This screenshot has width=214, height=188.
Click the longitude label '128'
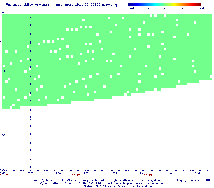click(x=114, y=173)
